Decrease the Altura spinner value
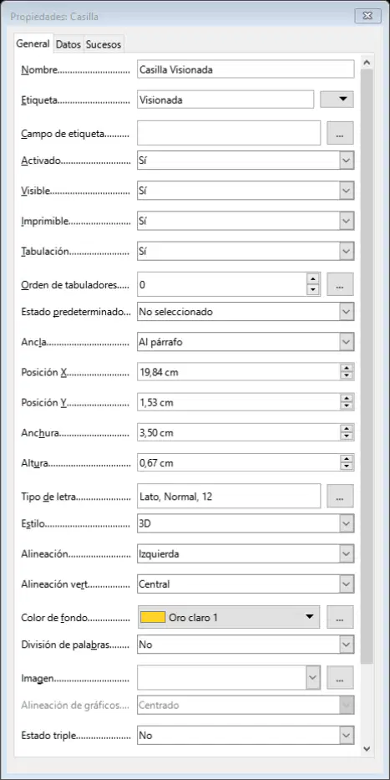Image resolution: width=390 pixels, height=780 pixels. coord(347,466)
